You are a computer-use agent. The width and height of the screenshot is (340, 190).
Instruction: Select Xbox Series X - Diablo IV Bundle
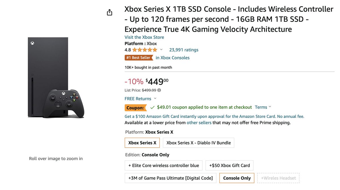coord(199,143)
